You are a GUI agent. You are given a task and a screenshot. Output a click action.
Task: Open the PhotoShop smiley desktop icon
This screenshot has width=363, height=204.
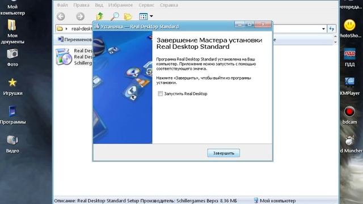[350, 29]
